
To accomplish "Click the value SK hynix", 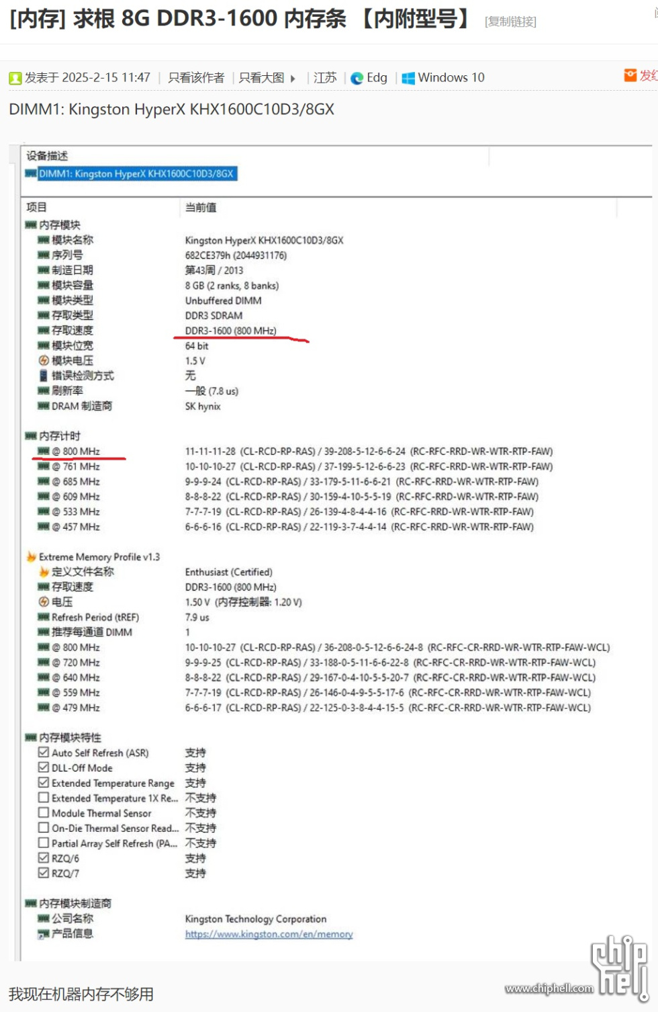I will pos(203,406).
